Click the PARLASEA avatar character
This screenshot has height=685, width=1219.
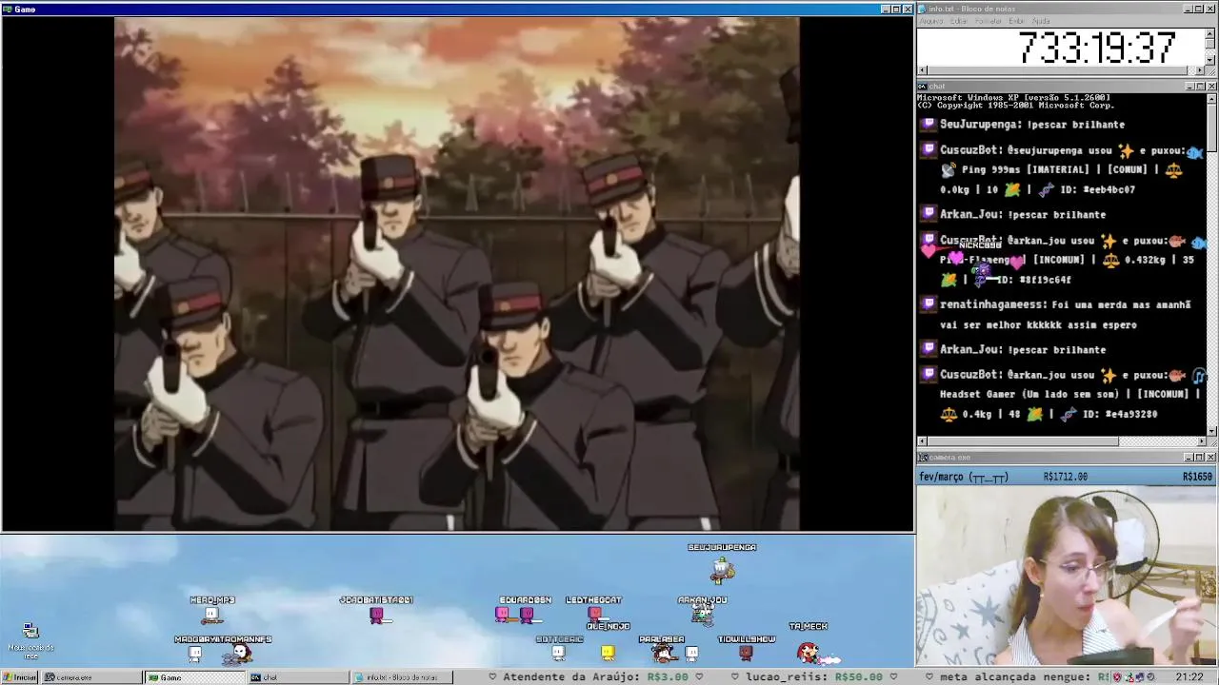tap(665, 653)
